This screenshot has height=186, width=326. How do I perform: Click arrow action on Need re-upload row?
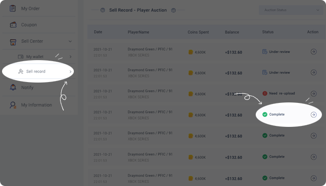click(314, 94)
